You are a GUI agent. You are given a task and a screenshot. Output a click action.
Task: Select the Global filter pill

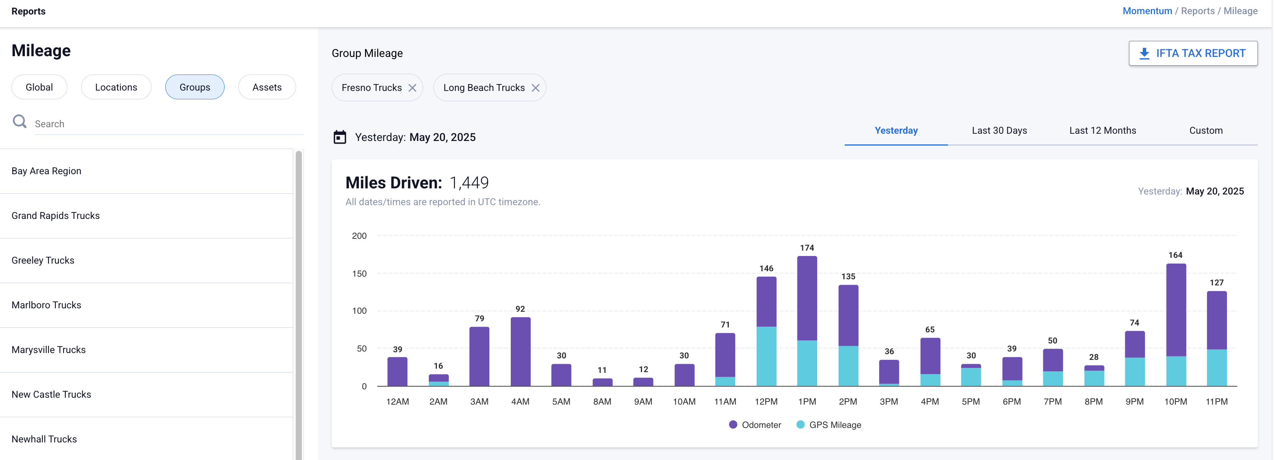39,87
